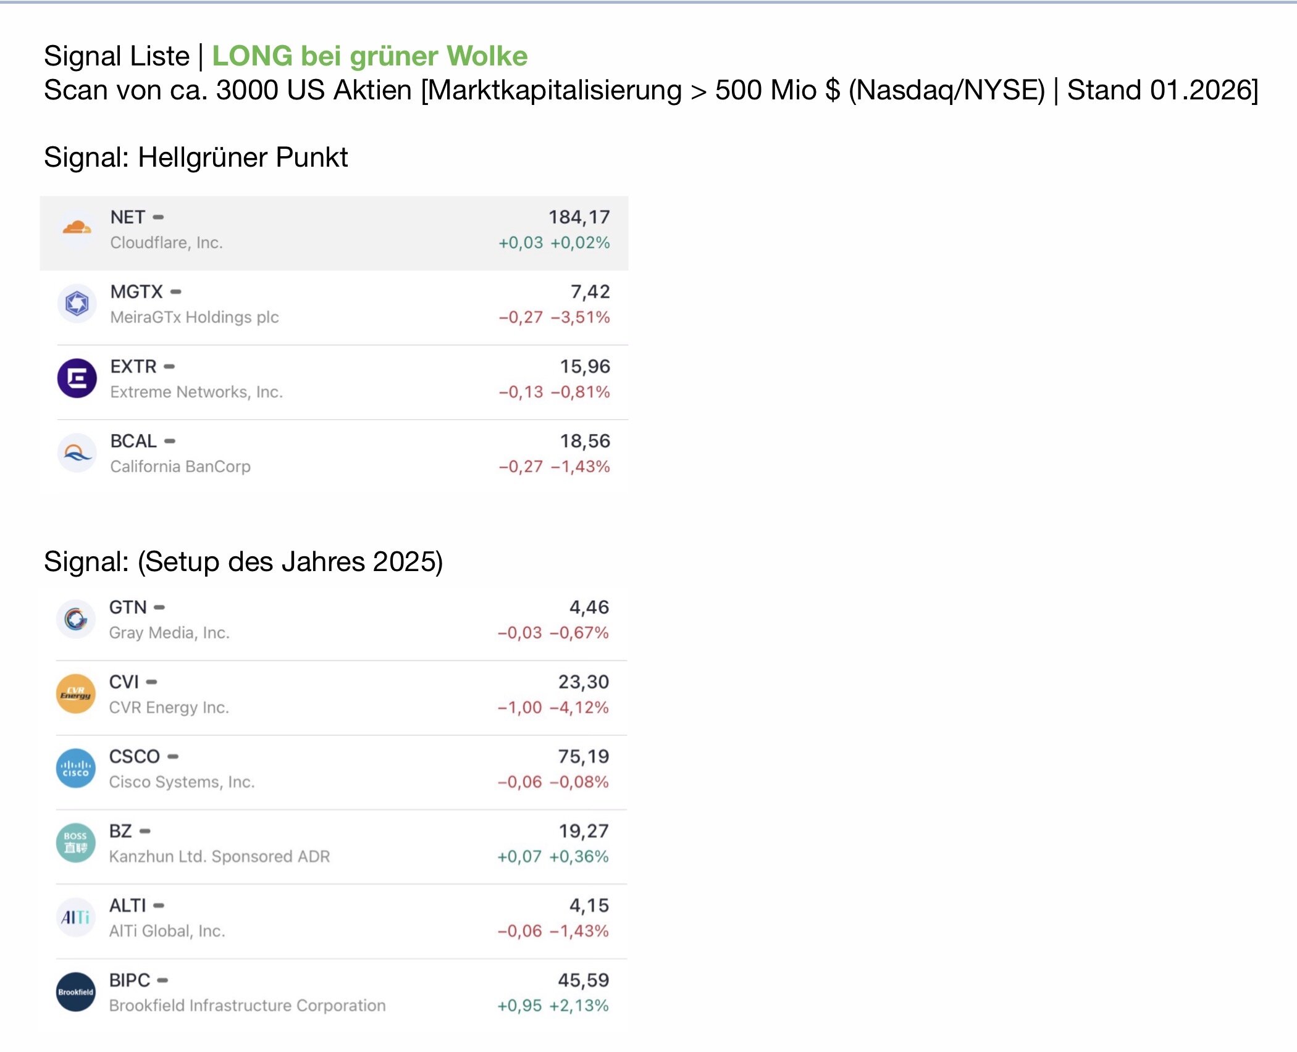Click the MeiraGTx Holdings logo icon
Screen dimensions: 1297x1052
pyautogui.click(x=77, y=304)
